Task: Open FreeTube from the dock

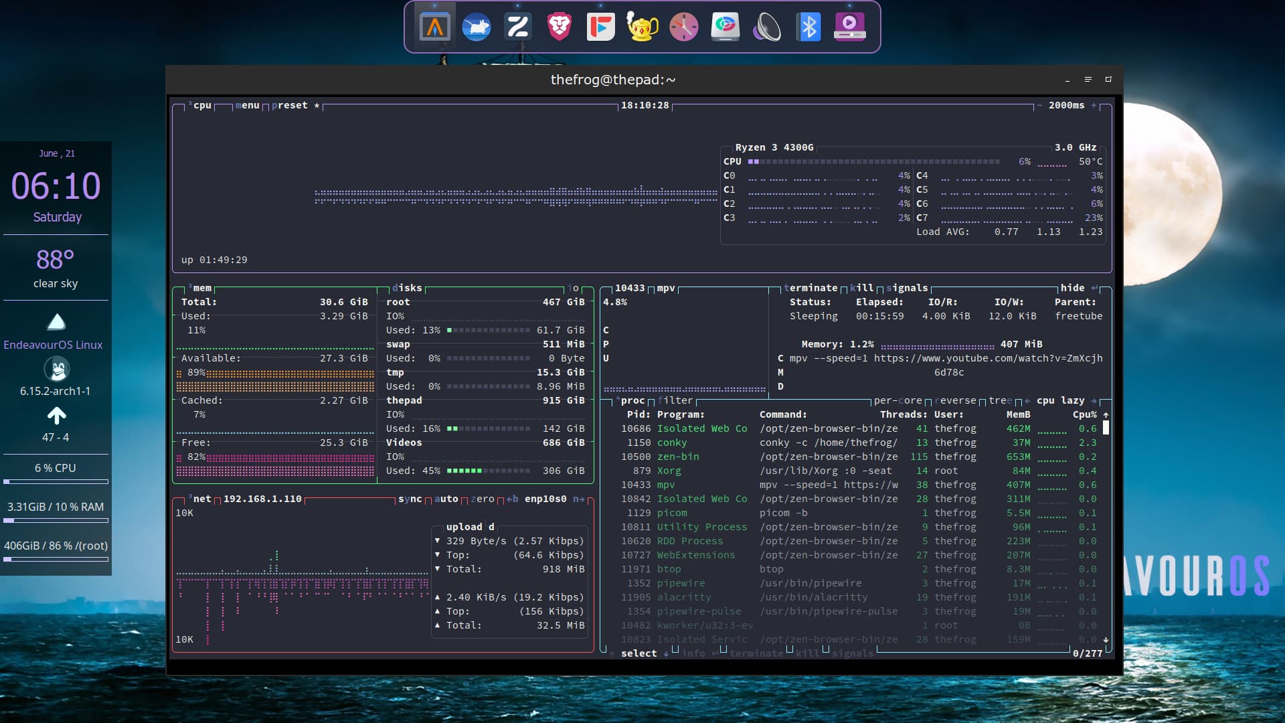Action: (x=601, y=27)
